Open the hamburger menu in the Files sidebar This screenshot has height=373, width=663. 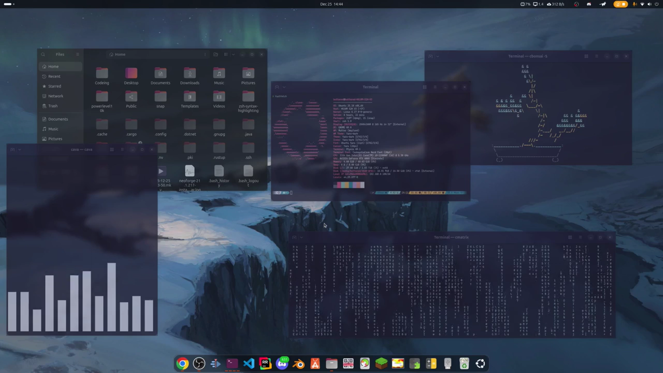(77, 54)
